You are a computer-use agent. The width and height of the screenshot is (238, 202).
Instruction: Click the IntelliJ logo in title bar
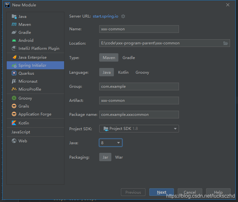7,5
